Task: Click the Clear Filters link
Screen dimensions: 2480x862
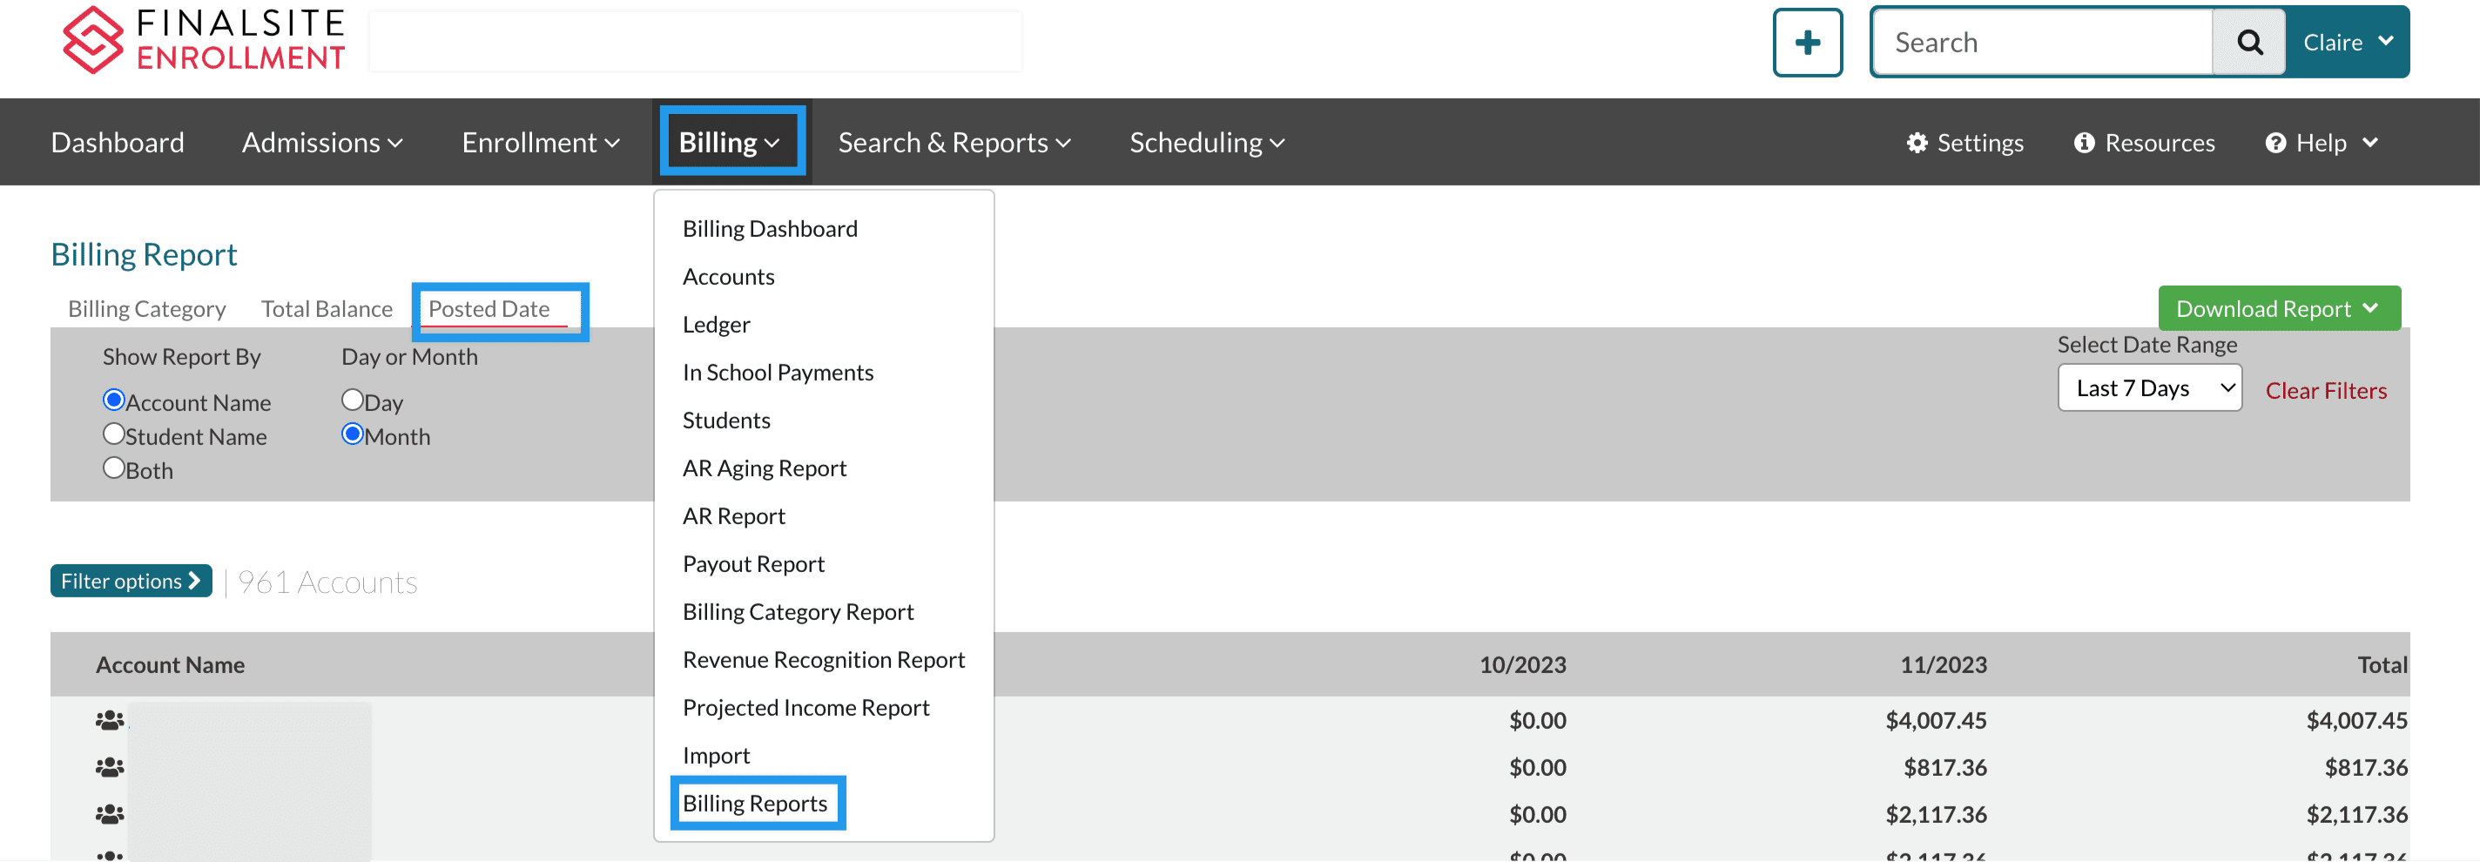Action: click(x=2325, y=390)
